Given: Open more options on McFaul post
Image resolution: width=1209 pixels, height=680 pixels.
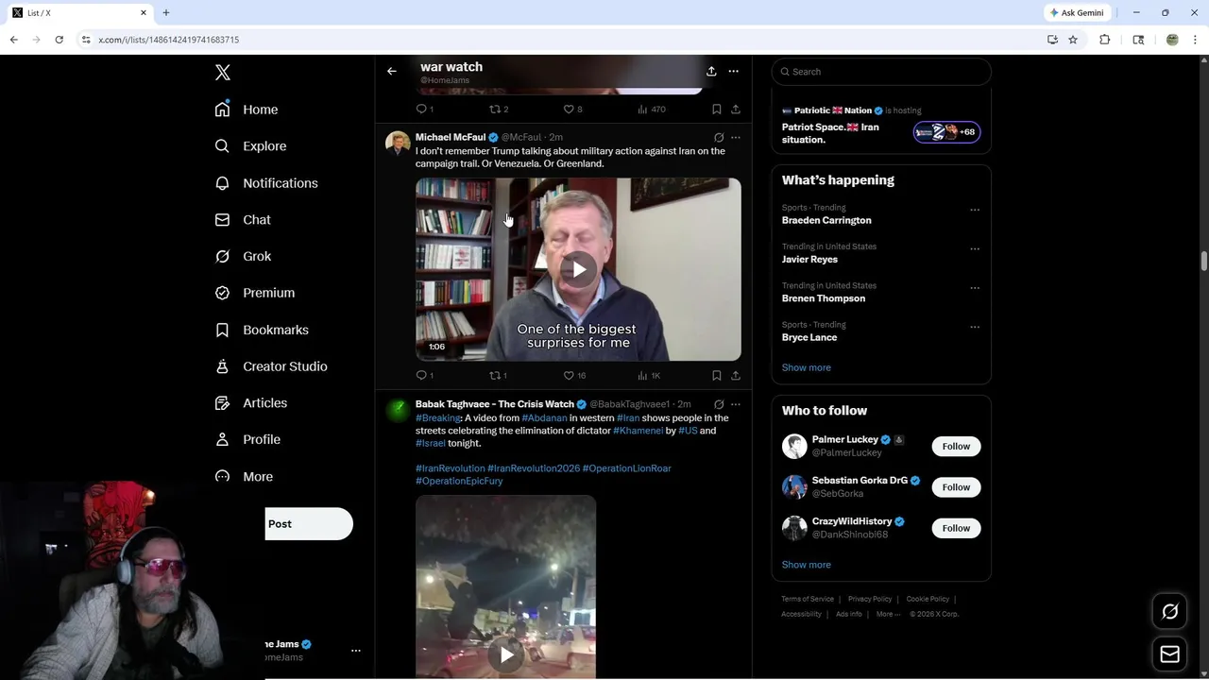Looking at the screenshot, I should click(x=736, y=138).
